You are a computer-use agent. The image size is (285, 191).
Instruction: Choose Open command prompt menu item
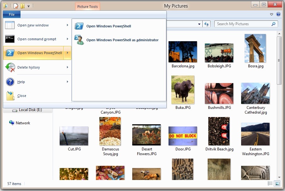37,39
